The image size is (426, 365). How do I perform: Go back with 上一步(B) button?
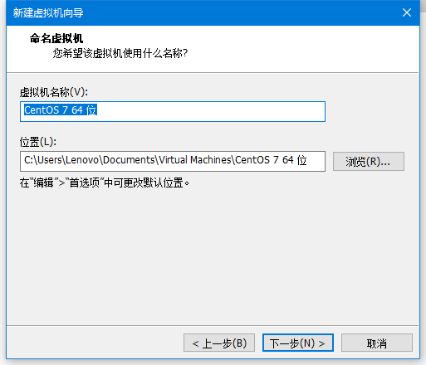219,343
